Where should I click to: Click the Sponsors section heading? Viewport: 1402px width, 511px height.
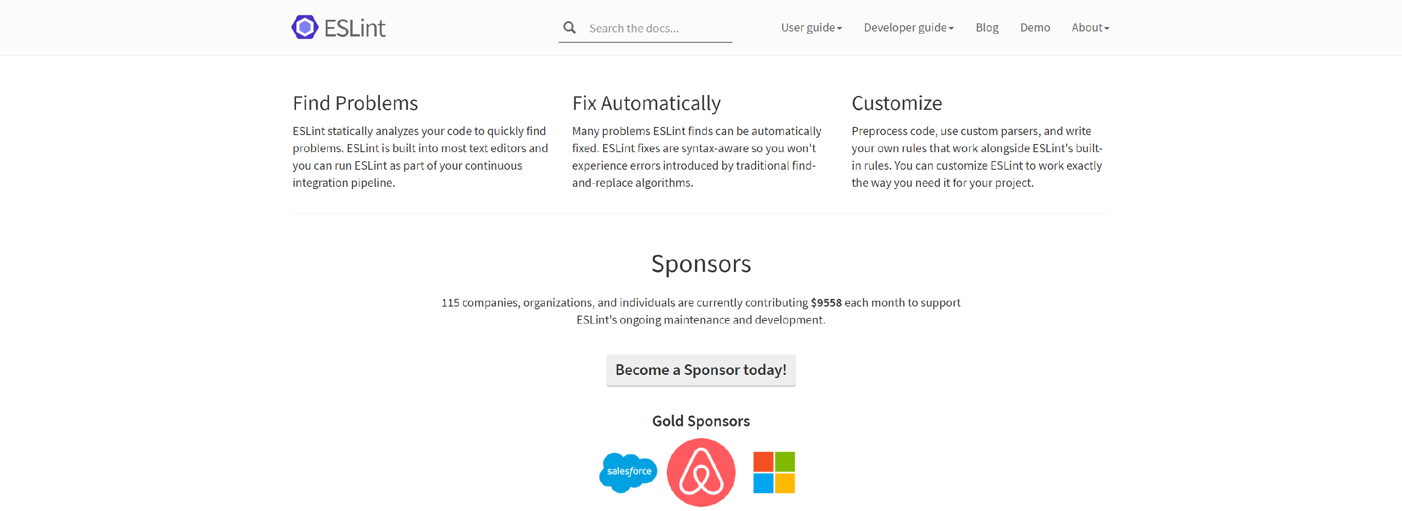[x=701, y=264]
